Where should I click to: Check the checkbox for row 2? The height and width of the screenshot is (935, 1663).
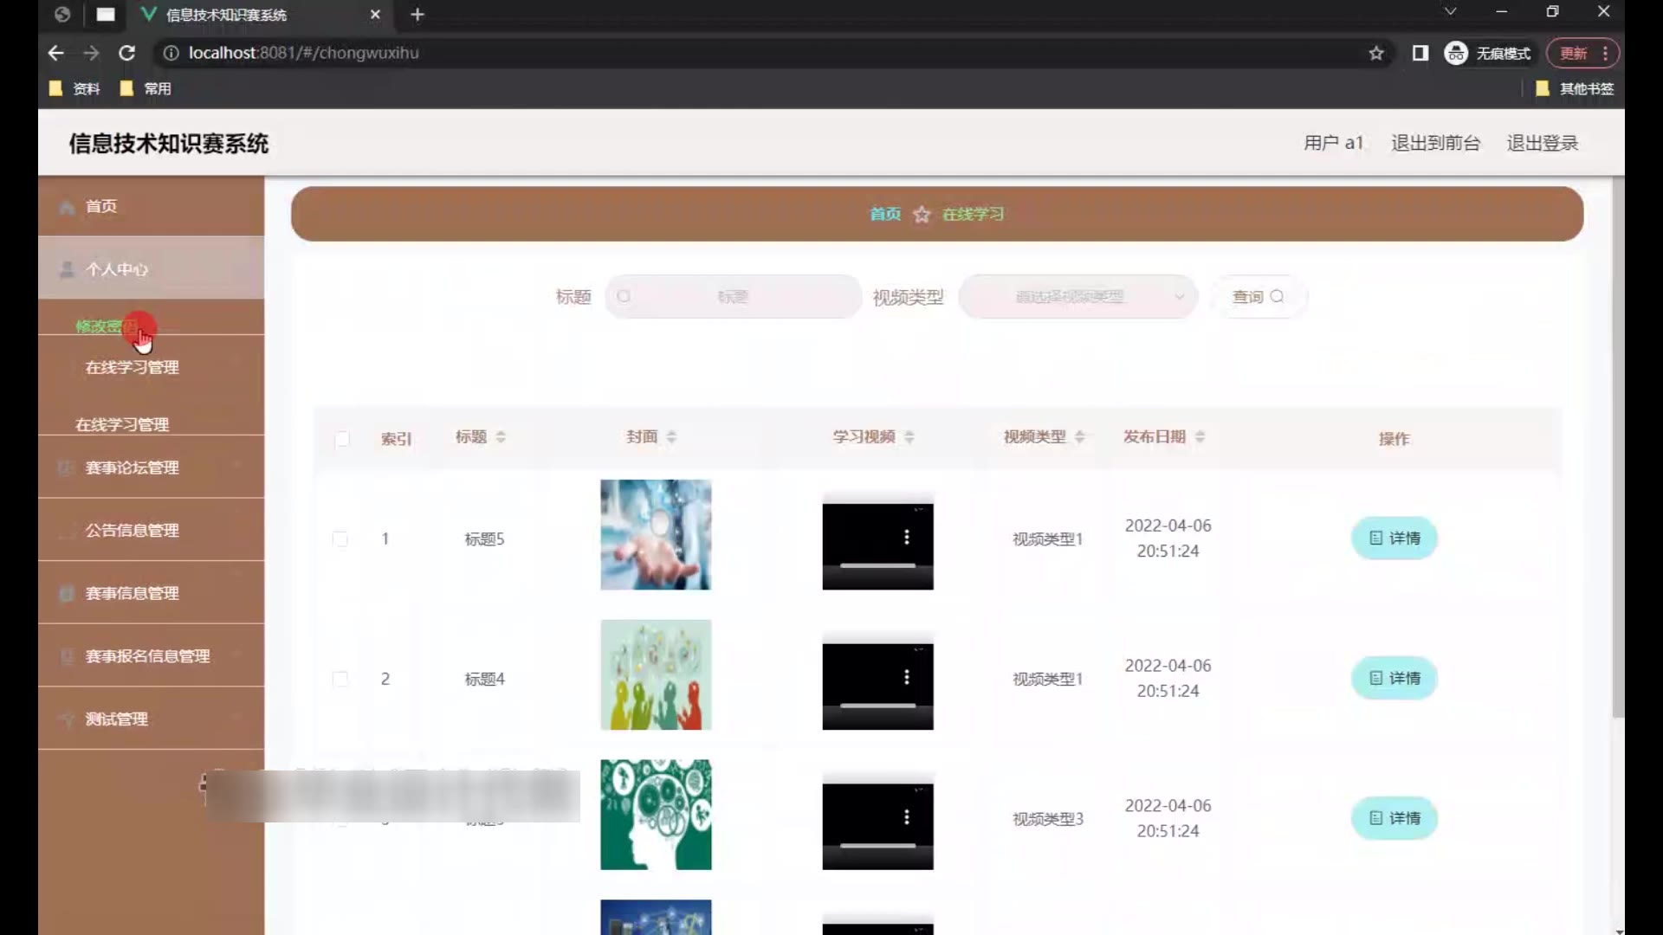pyautogui.click(x=340, y=680)
